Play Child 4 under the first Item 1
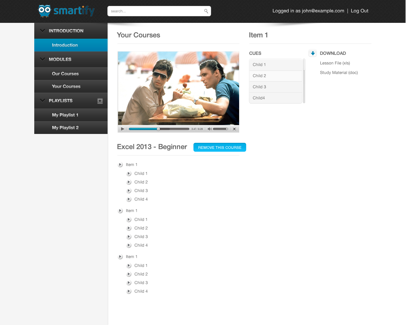Viewport: 406px width, 325px height. [x=129, y=199]
